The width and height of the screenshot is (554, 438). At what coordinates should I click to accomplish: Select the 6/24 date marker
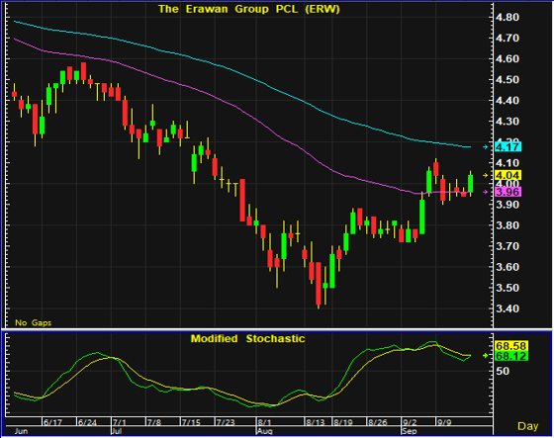pyautogui.click(x=87, y=422)
